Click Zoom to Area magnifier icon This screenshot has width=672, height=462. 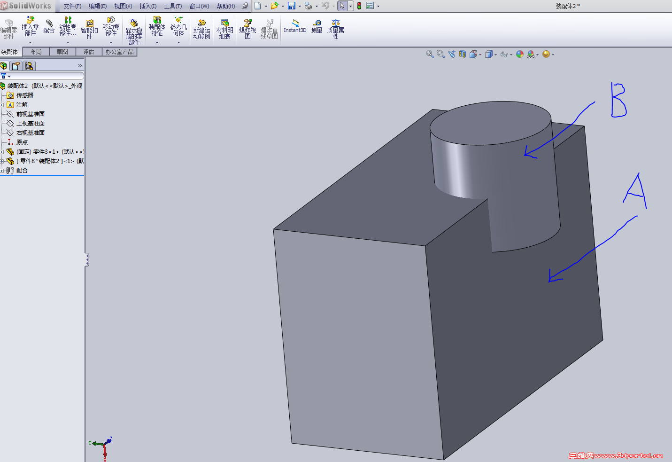(440, 54)
